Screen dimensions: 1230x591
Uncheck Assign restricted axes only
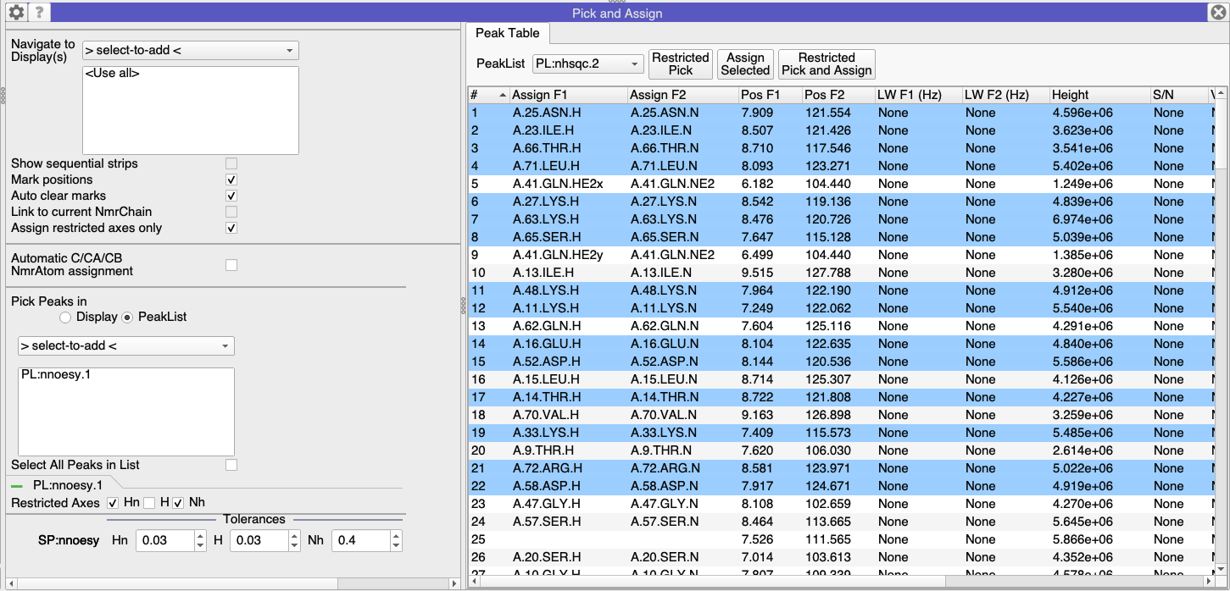[231, 228]
